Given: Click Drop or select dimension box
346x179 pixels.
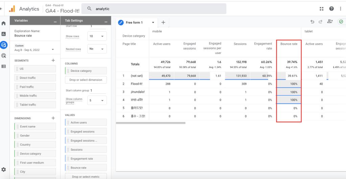Looking at the screenshot, I should coord(86,80).
